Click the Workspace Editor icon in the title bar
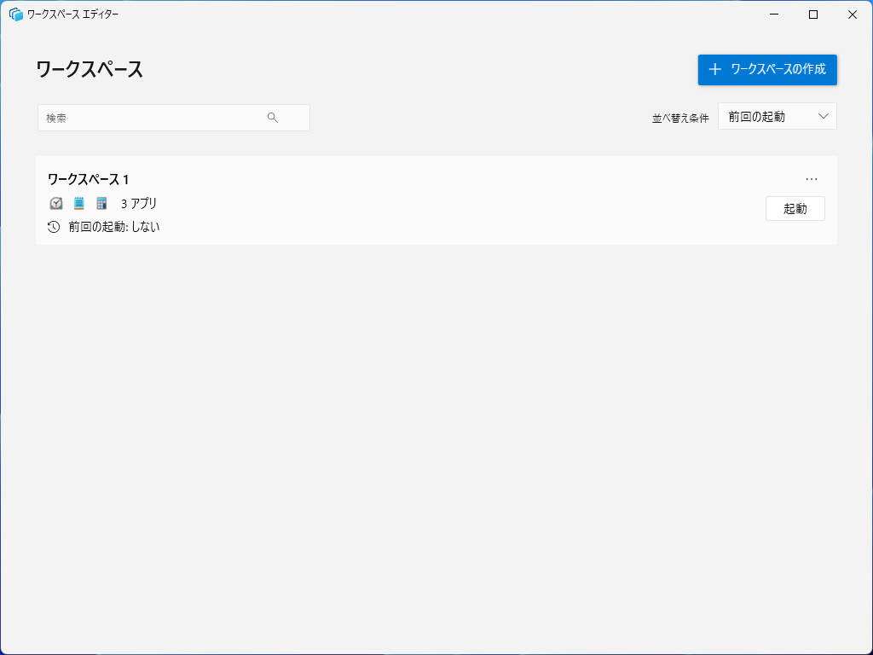The width and height of the screenshot is (873, 655). tap(14, 14)
